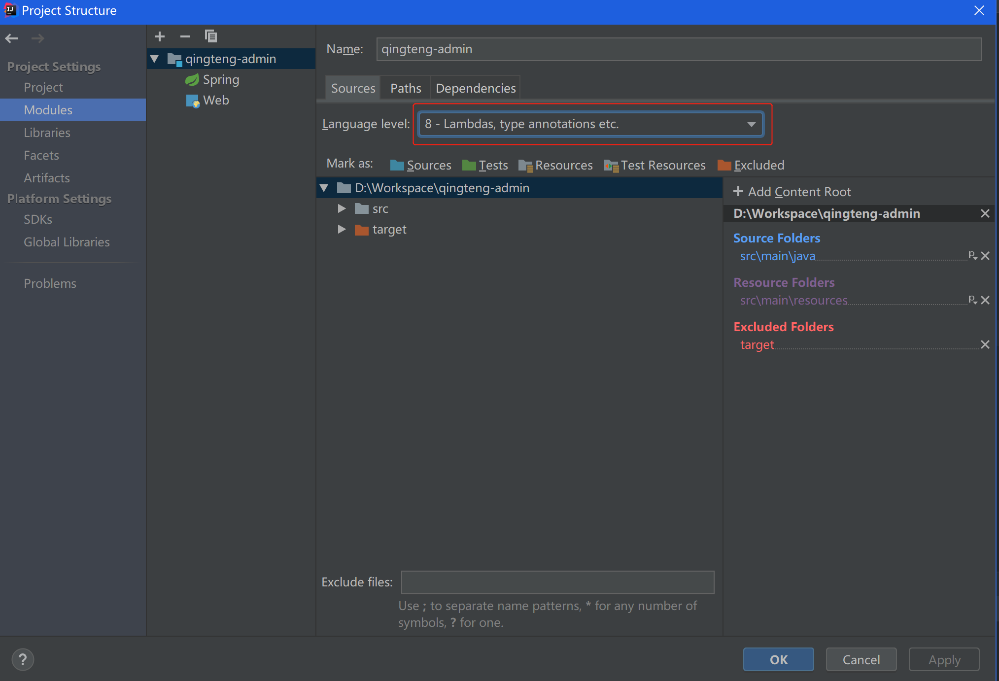Remove target from Excluded Folders
The image size is (999, 681).
pos(986,344)
